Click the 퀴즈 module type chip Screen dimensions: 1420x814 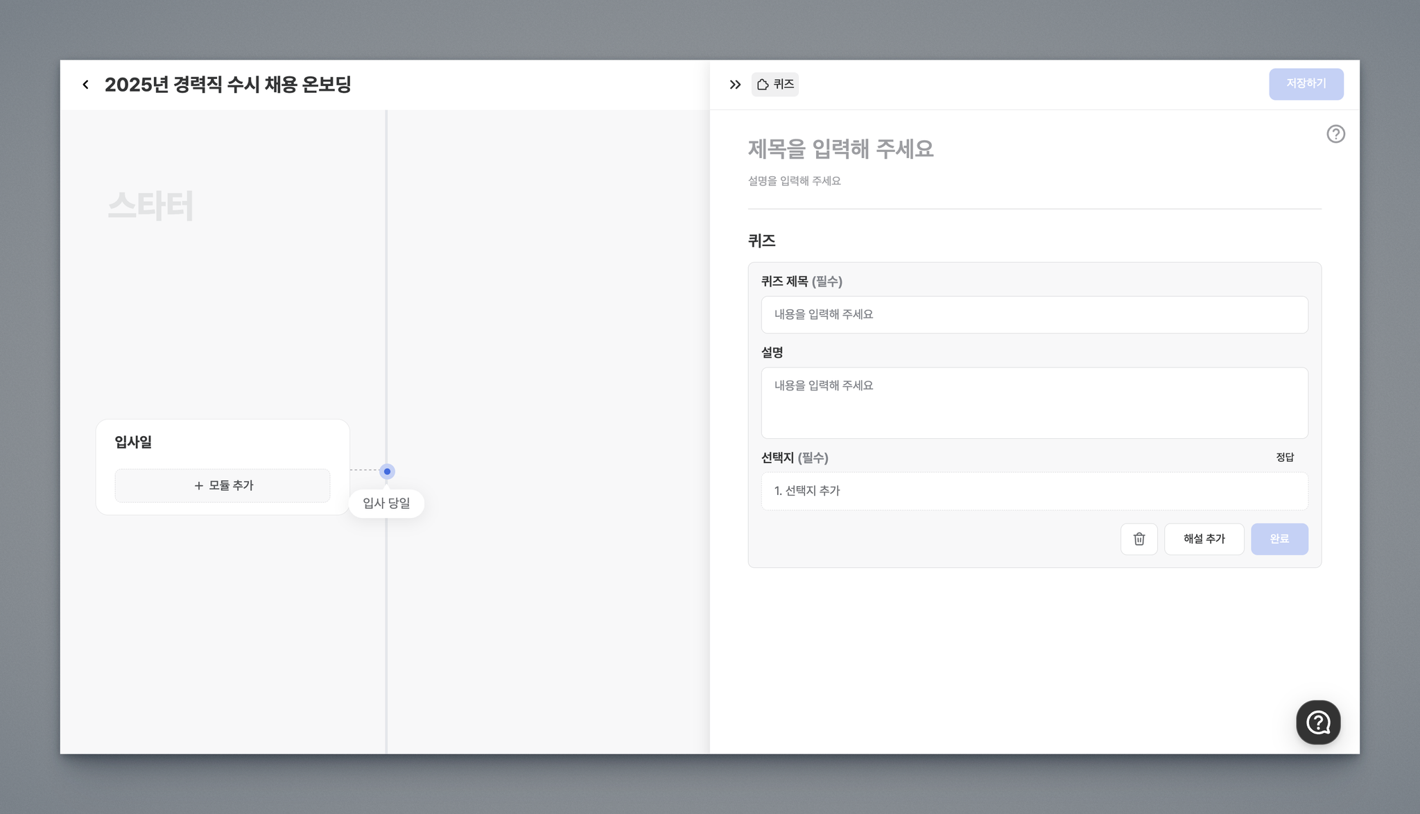tap(775, 85)
